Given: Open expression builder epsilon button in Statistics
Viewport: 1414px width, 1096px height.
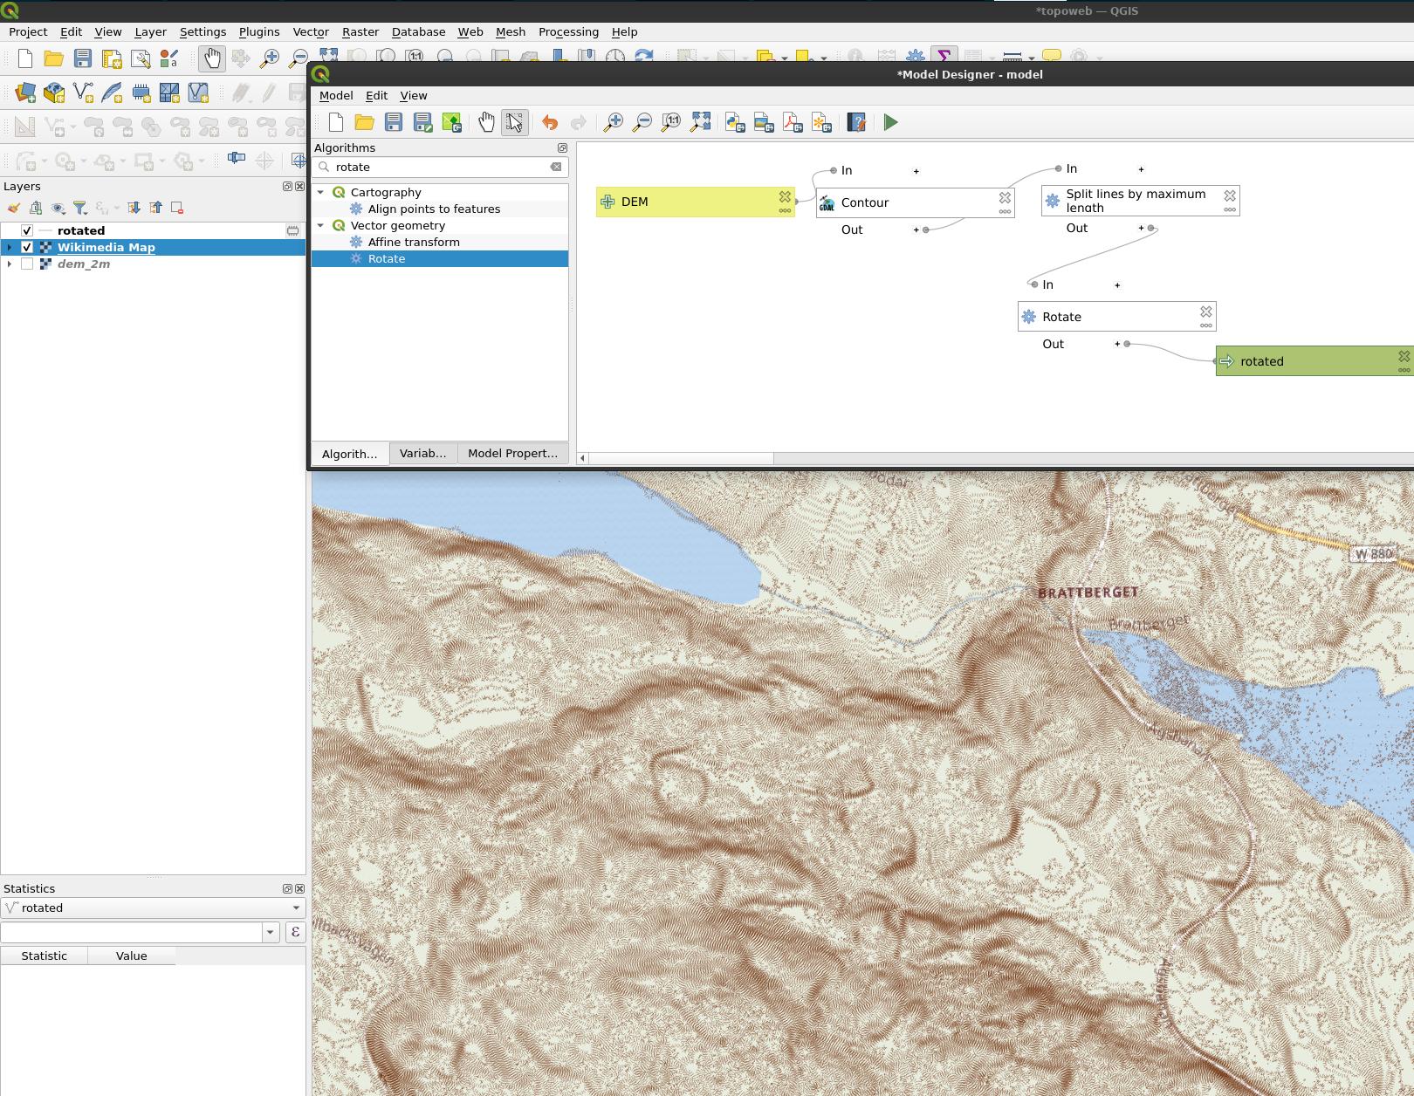Looking at the screenshot, I should [x=295, y=932].
